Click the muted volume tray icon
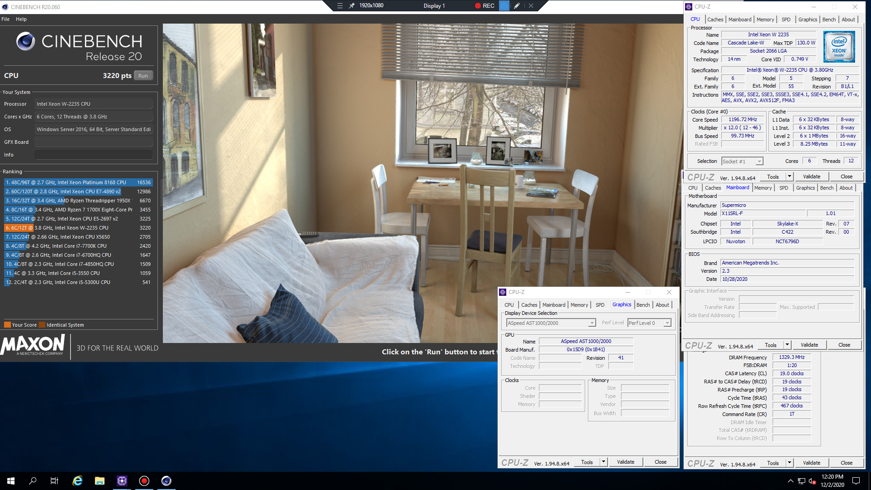Viewport: 871px width, 490px height. click(x=812, y=481)
